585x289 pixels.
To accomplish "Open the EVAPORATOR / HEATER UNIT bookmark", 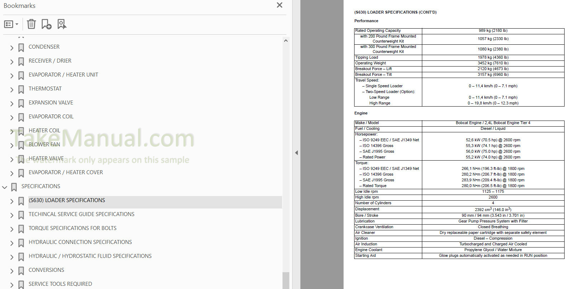I will 63,75.
